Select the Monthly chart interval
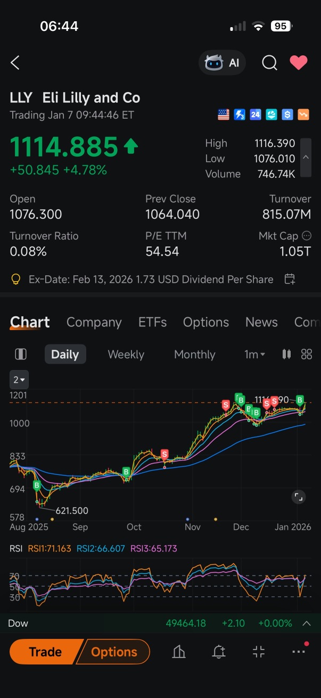This screenshot has height=698, width=321. 195,354
